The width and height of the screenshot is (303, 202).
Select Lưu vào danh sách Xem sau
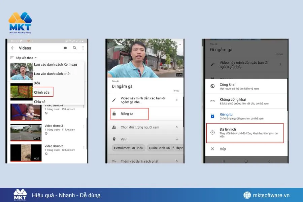55,64
